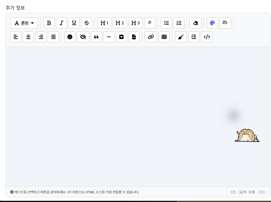Insert a blockquote
Image resolution: width=271 pixels, height=202 pixels.
[96, 37]
